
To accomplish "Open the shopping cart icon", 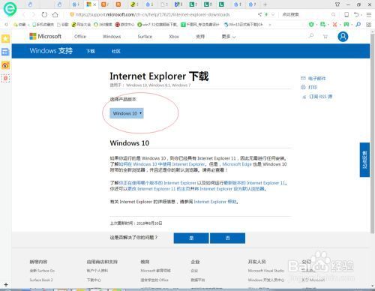I will pyautogui.click(x=325, y=37).
